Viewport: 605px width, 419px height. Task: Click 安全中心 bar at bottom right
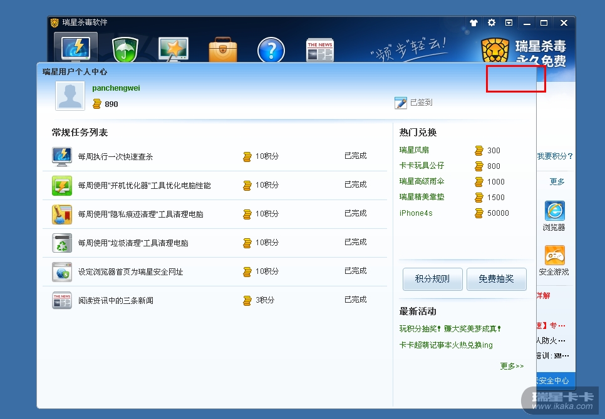[x=556, y=380]
